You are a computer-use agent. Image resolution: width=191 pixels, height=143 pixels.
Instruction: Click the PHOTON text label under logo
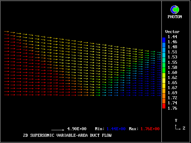[x=175, y=17]
